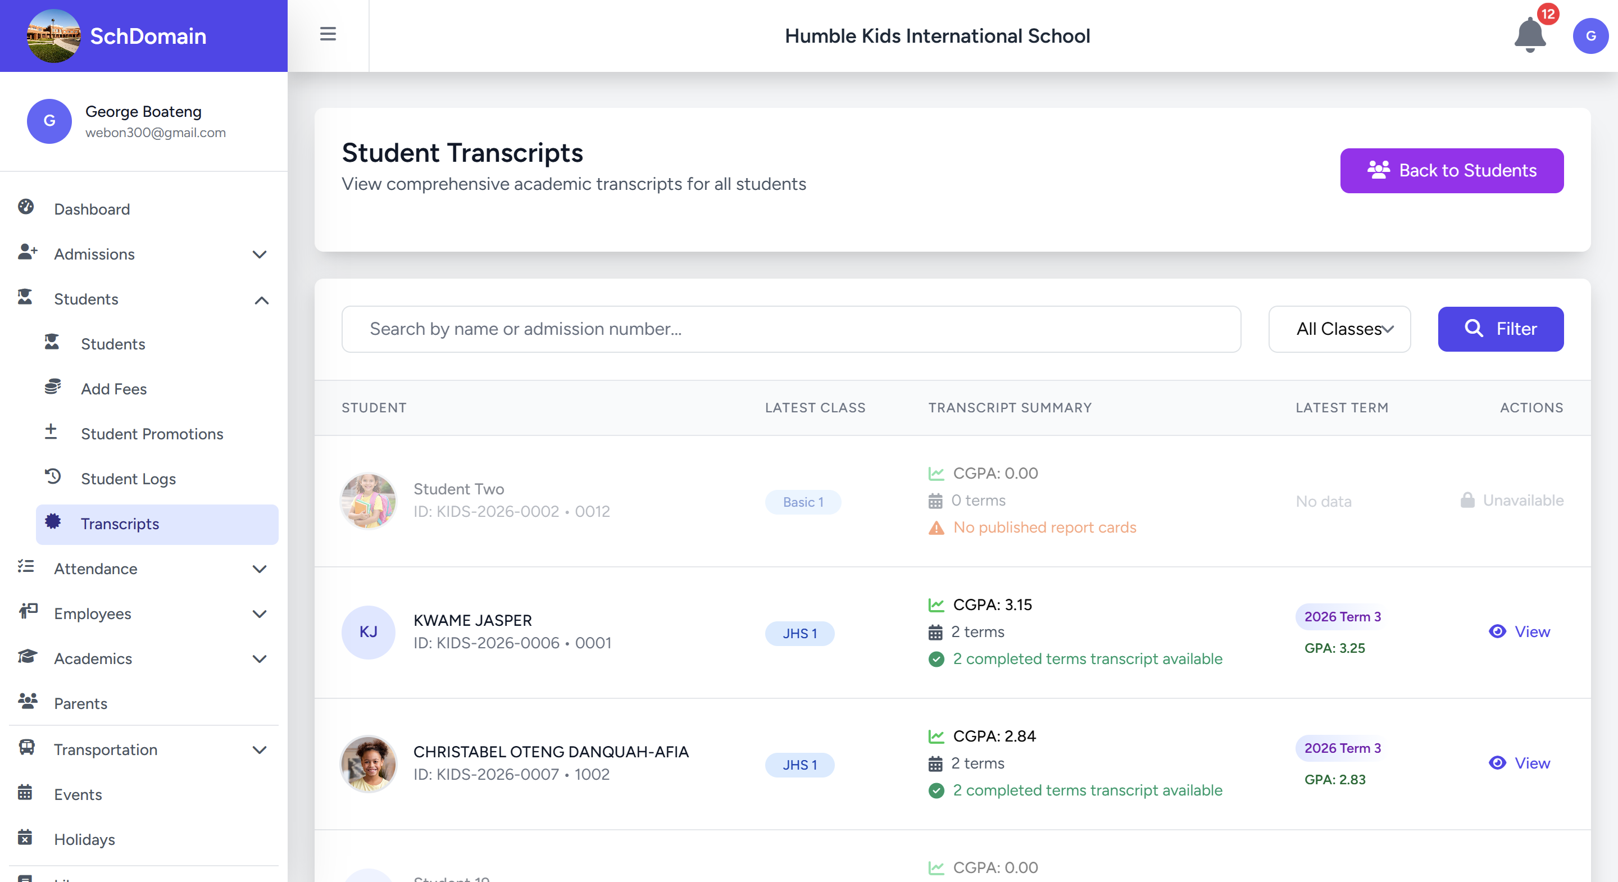The image size is (1618, 882).
Task: Click Kwame Jasper's KJ avatar
Action: (x=368, y=632)
